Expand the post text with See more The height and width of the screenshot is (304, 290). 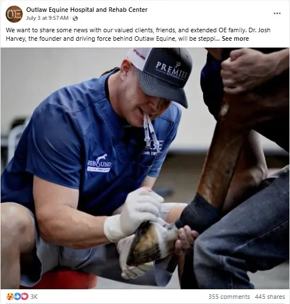pyautogui.click(x=235, y=38)
